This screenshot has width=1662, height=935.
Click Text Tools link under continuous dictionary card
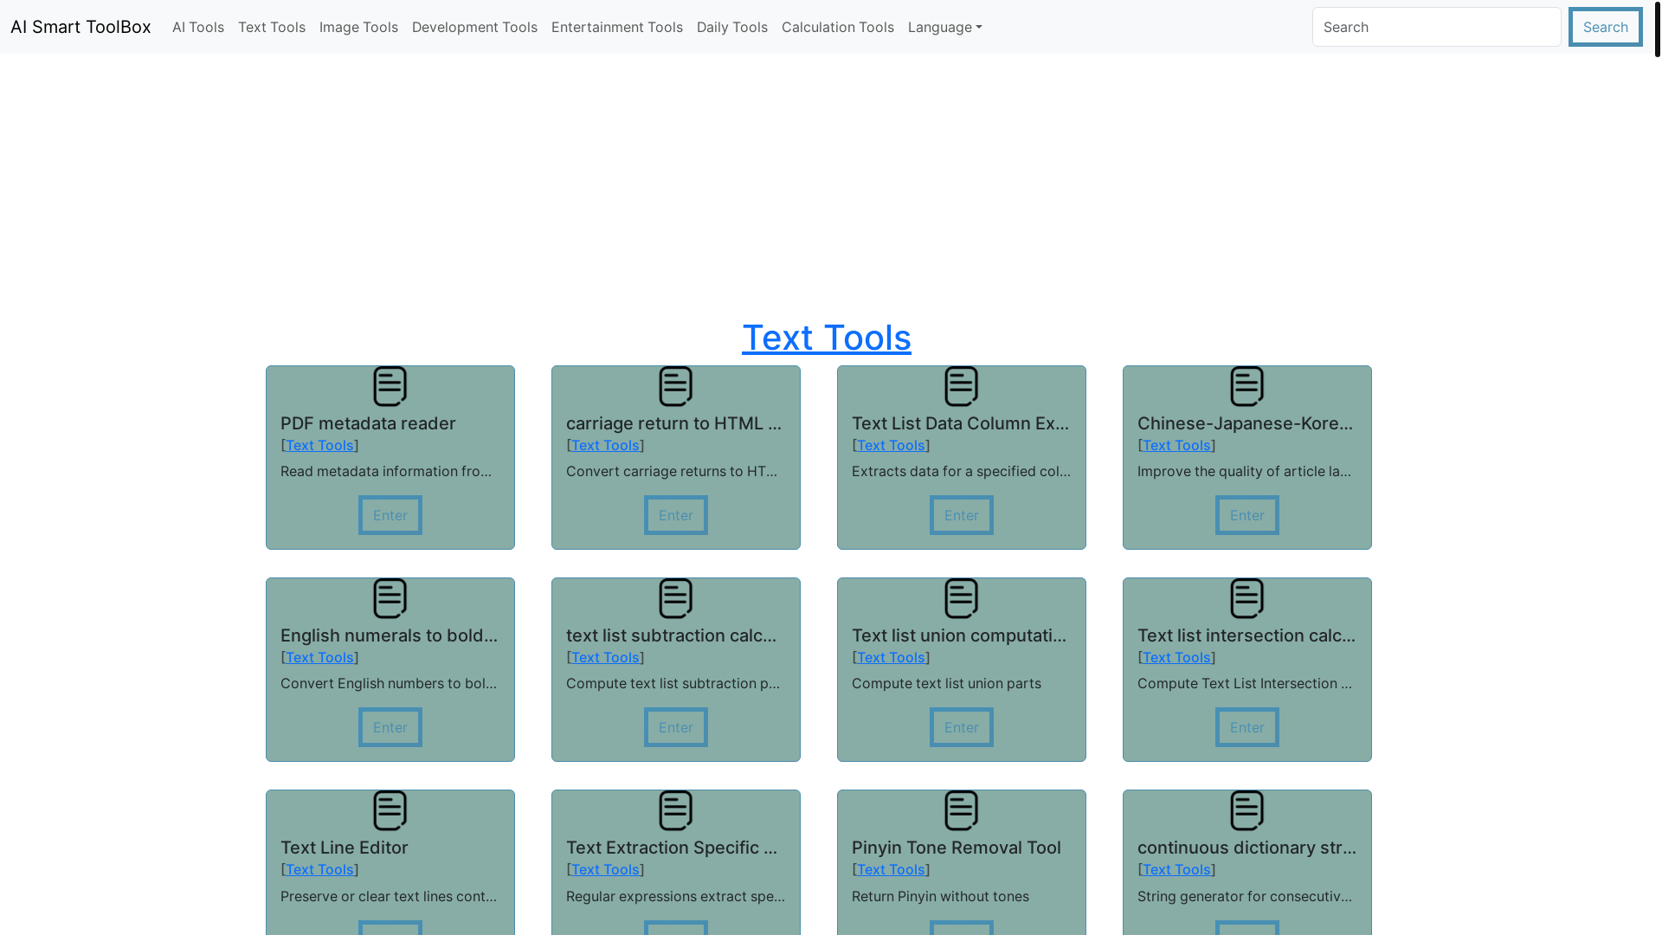(x=1176, y=869)
